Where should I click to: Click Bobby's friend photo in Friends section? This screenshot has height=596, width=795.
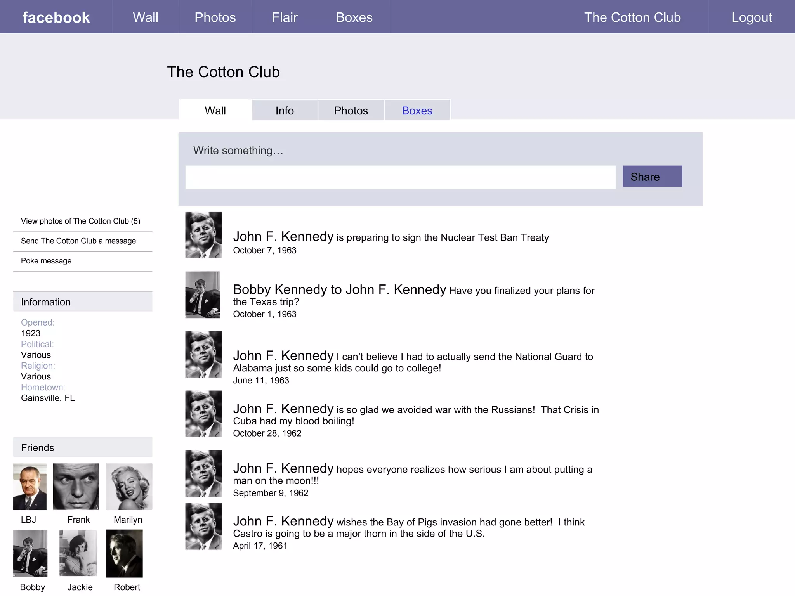pyautogui.click(x=30, y=553)
